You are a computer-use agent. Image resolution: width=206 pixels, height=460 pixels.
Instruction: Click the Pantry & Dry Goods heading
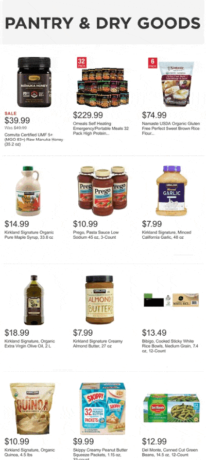(103, 23)
